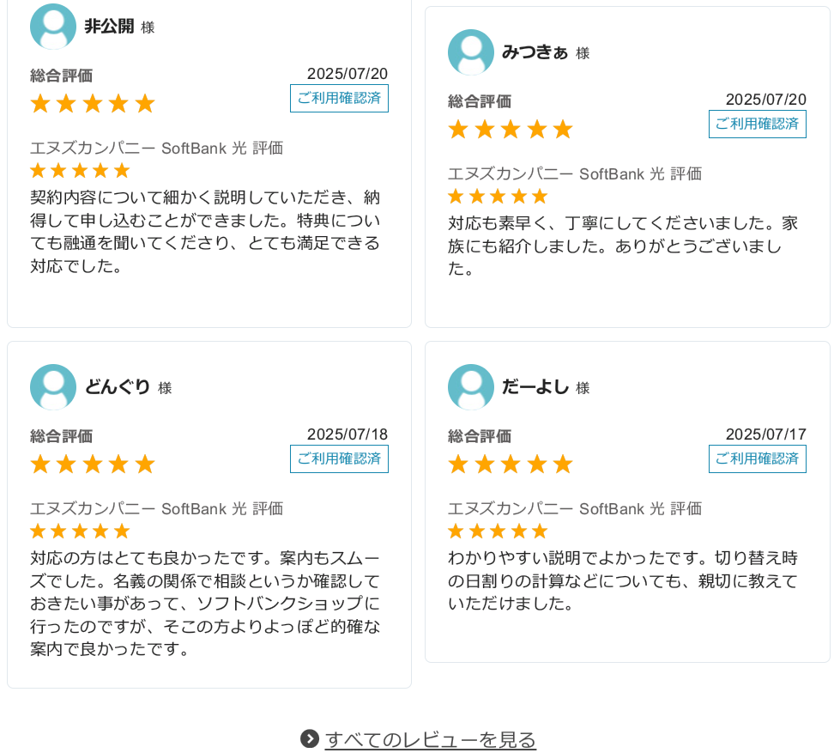The image size is (834, 753).
Task: Click だーよし's user avatar icon
Action: (x=471, y=387)
